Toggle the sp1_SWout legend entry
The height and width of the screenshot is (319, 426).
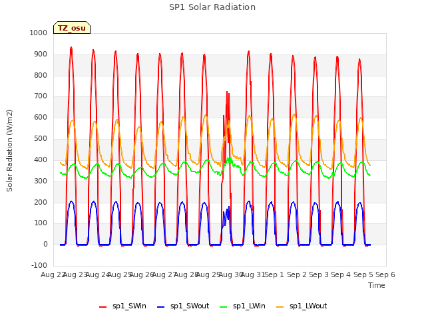click(183, 306)
